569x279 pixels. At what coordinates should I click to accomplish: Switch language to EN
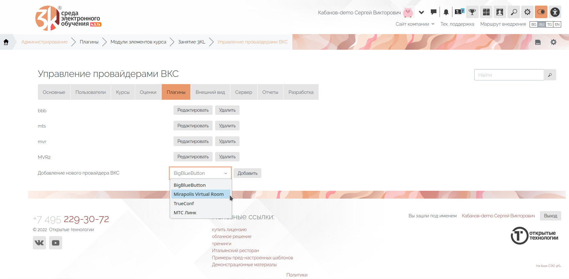(x=557, y=24)
